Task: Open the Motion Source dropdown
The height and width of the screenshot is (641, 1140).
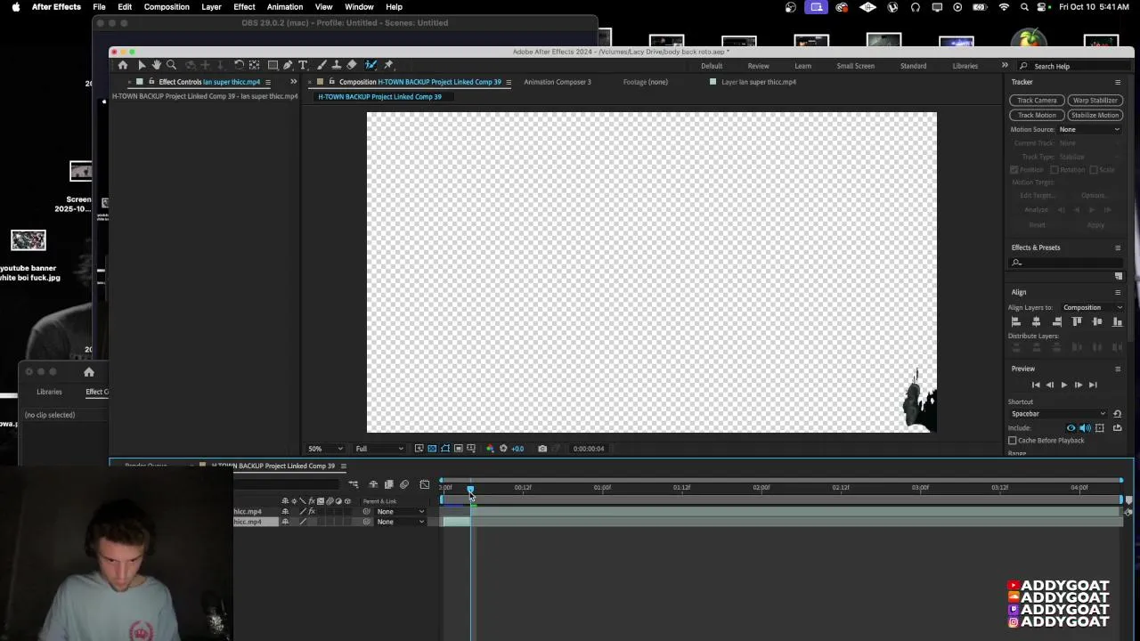Action: click(x=1088, y=129)
